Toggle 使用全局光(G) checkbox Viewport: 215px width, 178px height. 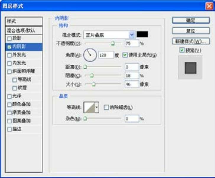point(125,55)
